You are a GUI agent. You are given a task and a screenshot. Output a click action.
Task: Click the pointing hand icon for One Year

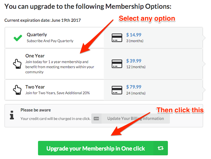point(17,64)
